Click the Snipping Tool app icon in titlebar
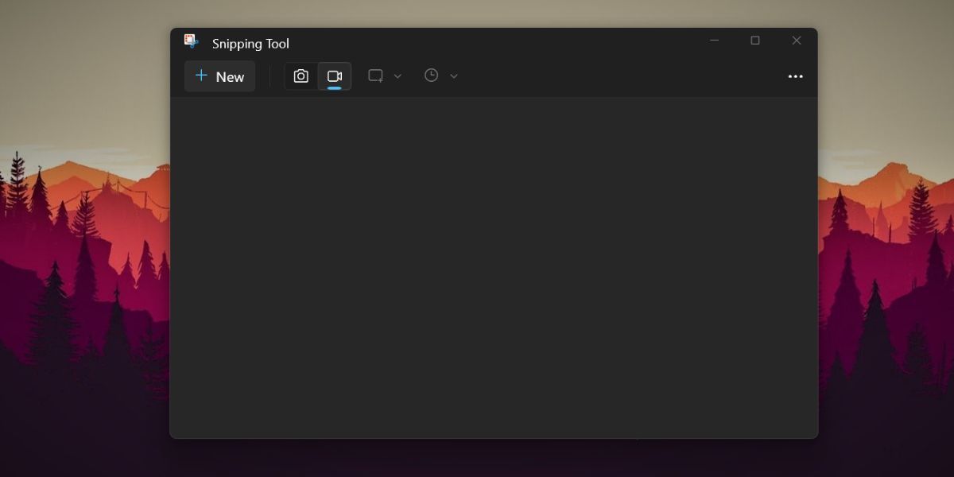 (191, 41)
